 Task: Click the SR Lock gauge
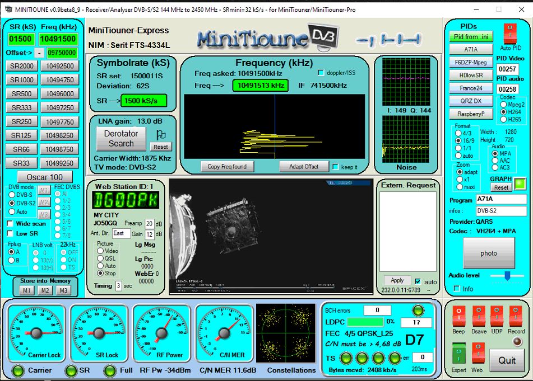(99, 333)
